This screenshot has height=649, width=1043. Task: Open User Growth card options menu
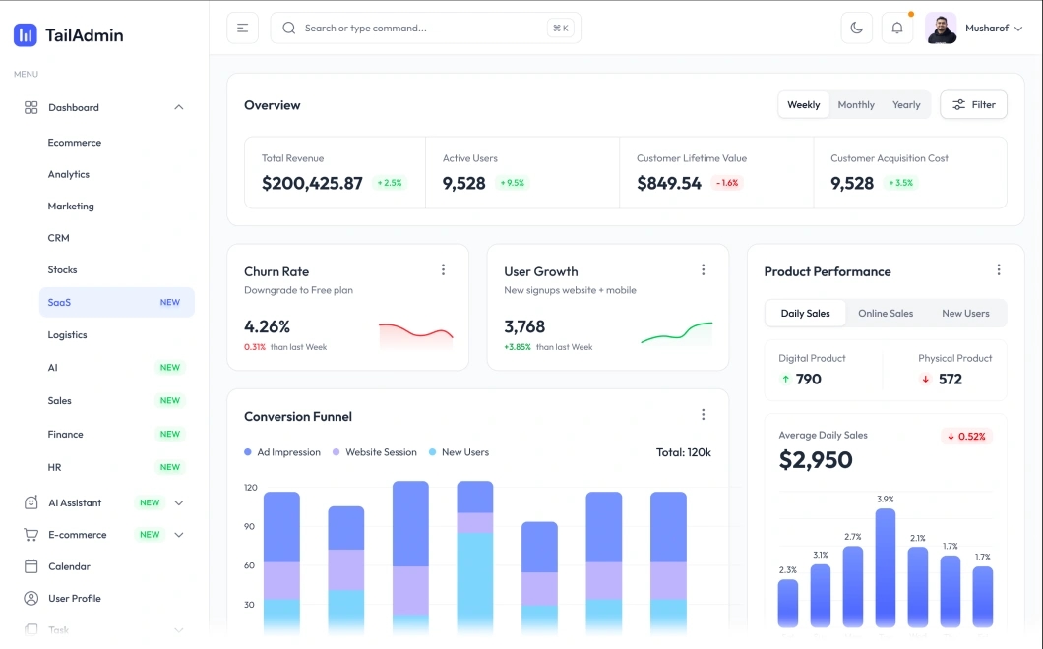click(704, 270)
